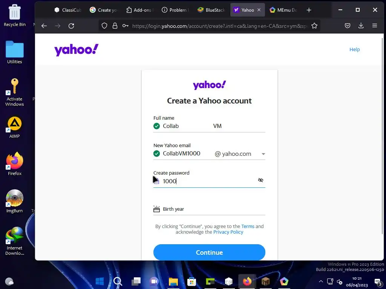The height and width of the screenshot is (289, 386).
Task: Maximize the Firefox window
Action: coord(358,10)
